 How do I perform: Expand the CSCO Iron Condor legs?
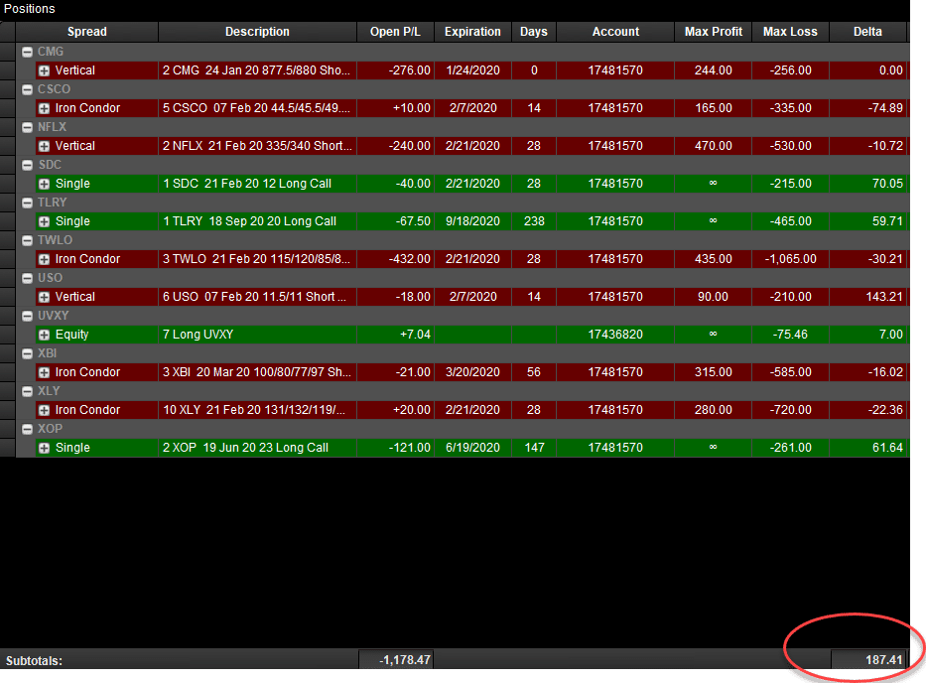[x=45, y=109]
